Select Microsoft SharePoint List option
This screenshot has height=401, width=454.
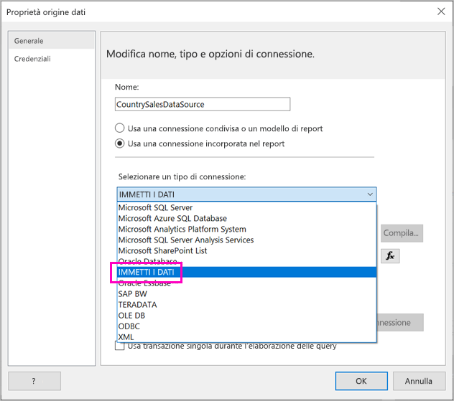click(246, 250)
